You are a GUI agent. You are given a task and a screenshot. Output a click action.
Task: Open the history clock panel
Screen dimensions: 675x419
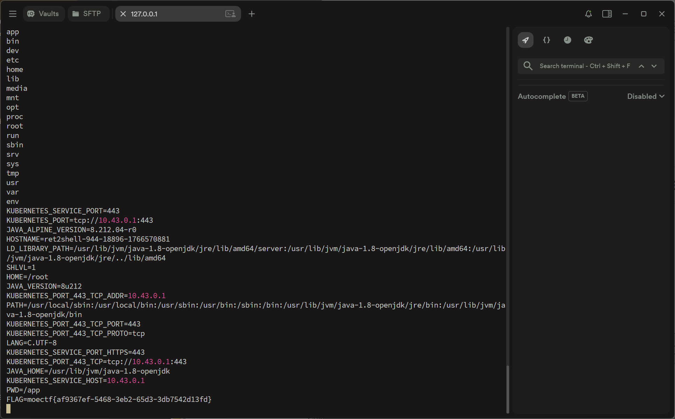click(567, 40)
